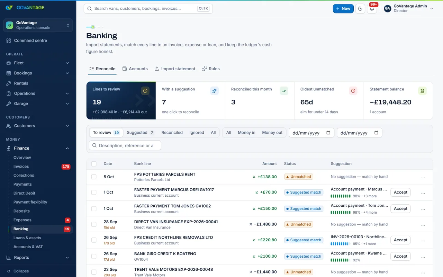Click the check icon on Reconciled this month
Screen dimensions: 443x277
[x=284, y=91]
